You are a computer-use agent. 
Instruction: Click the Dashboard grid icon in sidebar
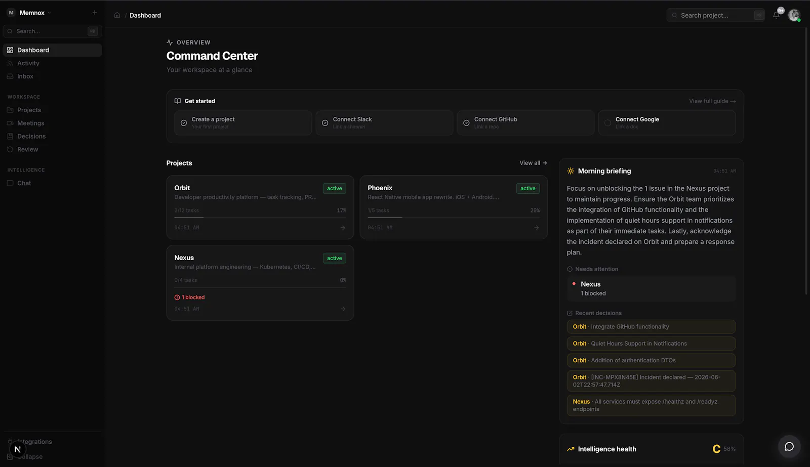[10, 50]
